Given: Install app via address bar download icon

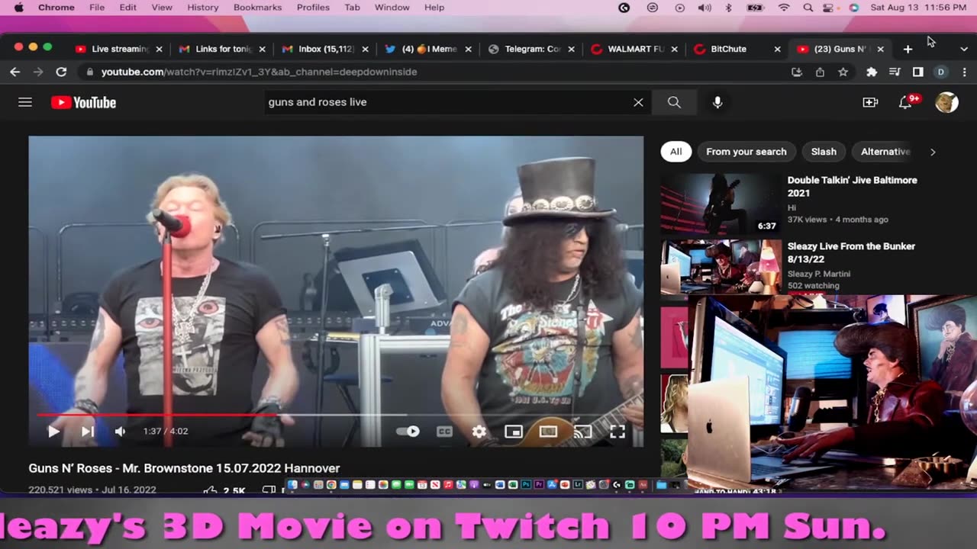Looking at the screenshot, I should coord(797,72).
